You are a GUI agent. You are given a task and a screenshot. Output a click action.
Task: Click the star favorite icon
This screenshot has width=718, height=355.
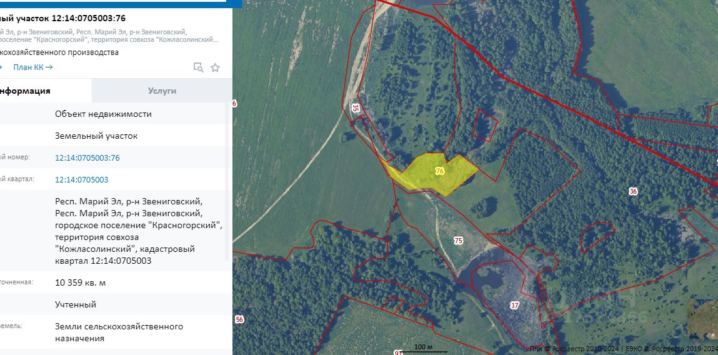tap(215, 67)
